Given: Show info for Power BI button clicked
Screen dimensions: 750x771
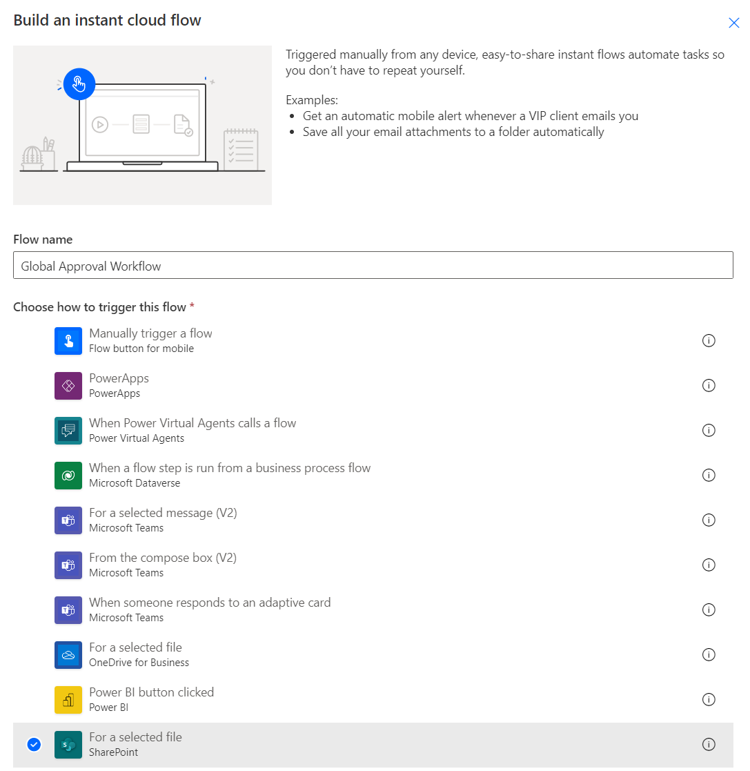Looking at the screenshot, I should click(708, 699).
